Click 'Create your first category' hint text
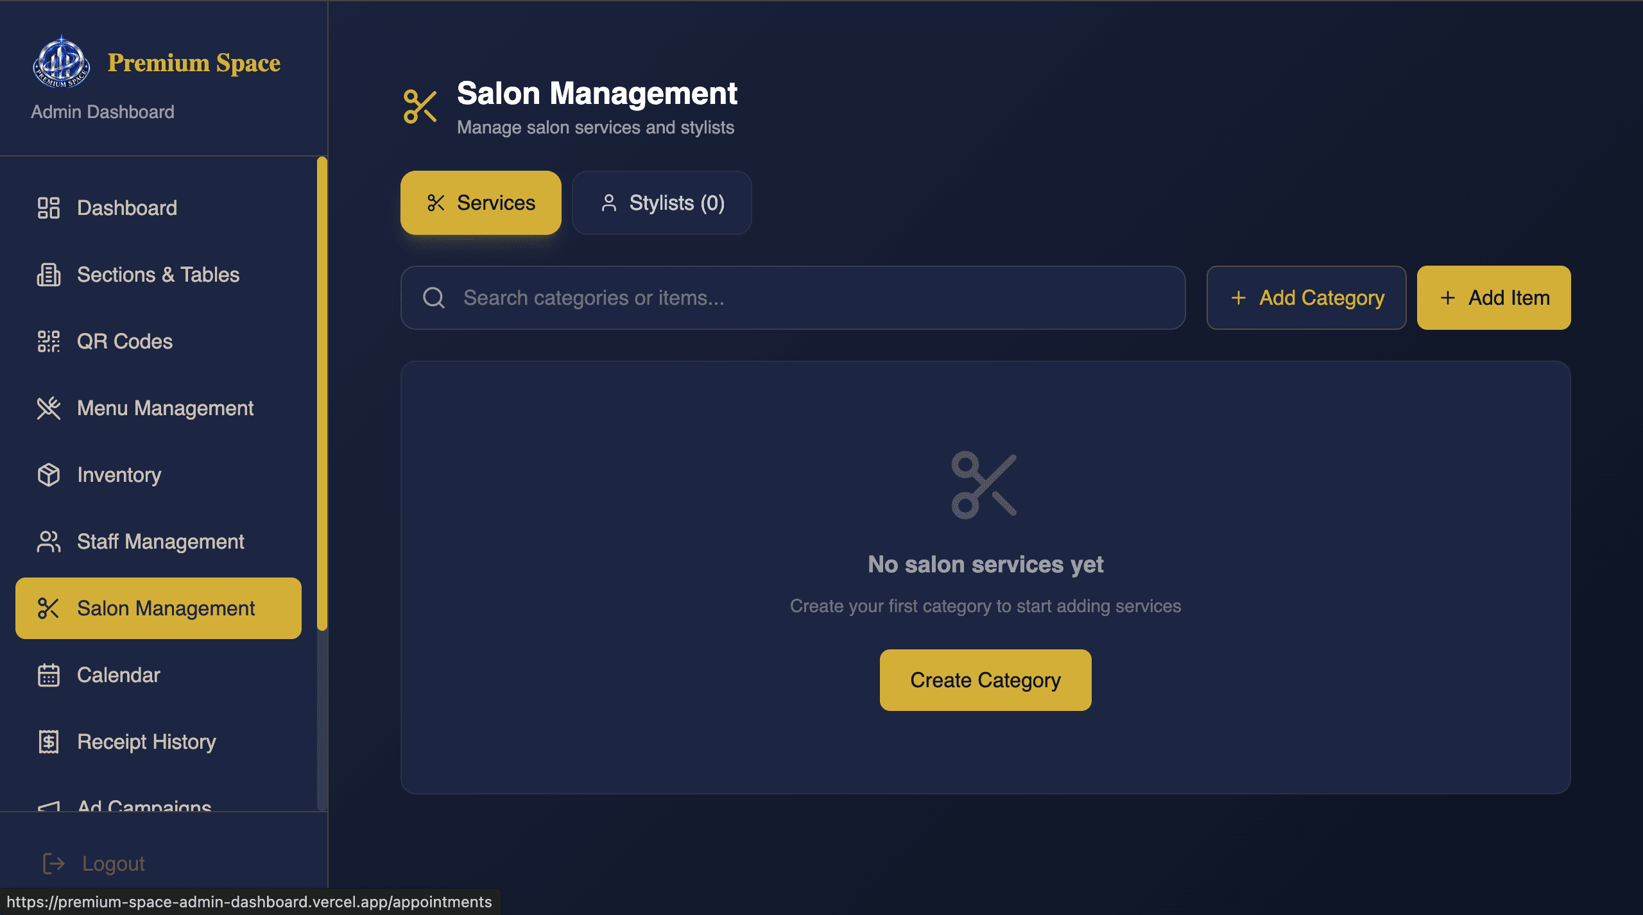The height and width of the screenshot is (915, 1643). (985, 606)
